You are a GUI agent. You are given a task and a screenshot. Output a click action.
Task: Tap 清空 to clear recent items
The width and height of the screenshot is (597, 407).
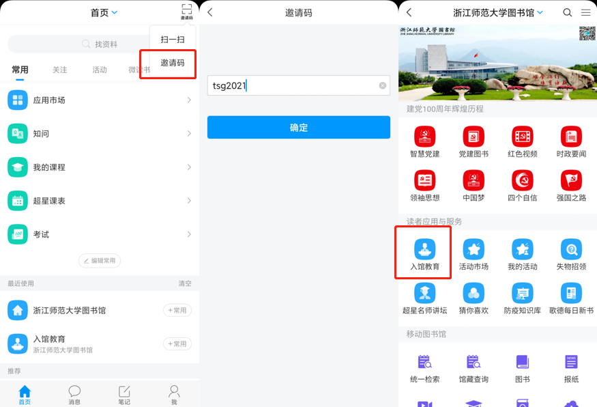(185, 283)
